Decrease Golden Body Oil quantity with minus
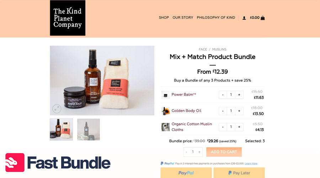This screenshot has width=320, height=178. coord(223,111)
